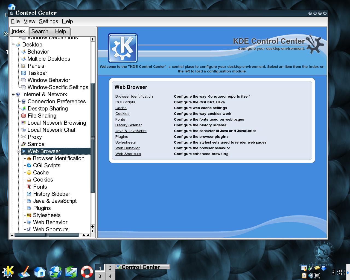Switch to virtual desktop 4 in the pager
This screenshot has height=280, width=350.
[x=110, y=276]
